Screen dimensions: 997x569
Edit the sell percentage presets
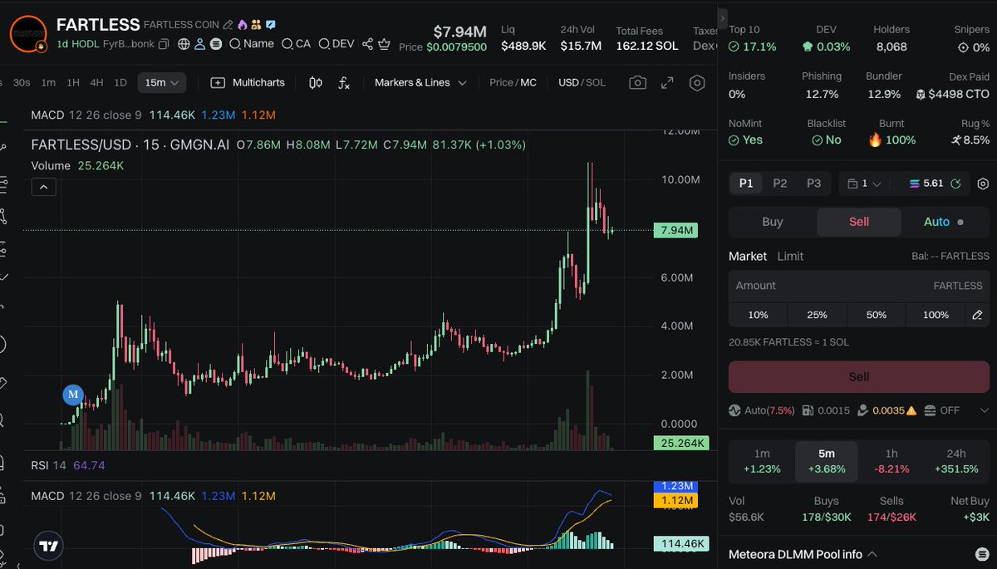point(977,315)
